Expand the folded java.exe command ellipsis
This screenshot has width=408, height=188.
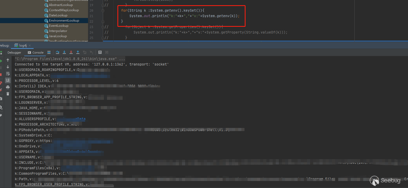click(122, 59)
